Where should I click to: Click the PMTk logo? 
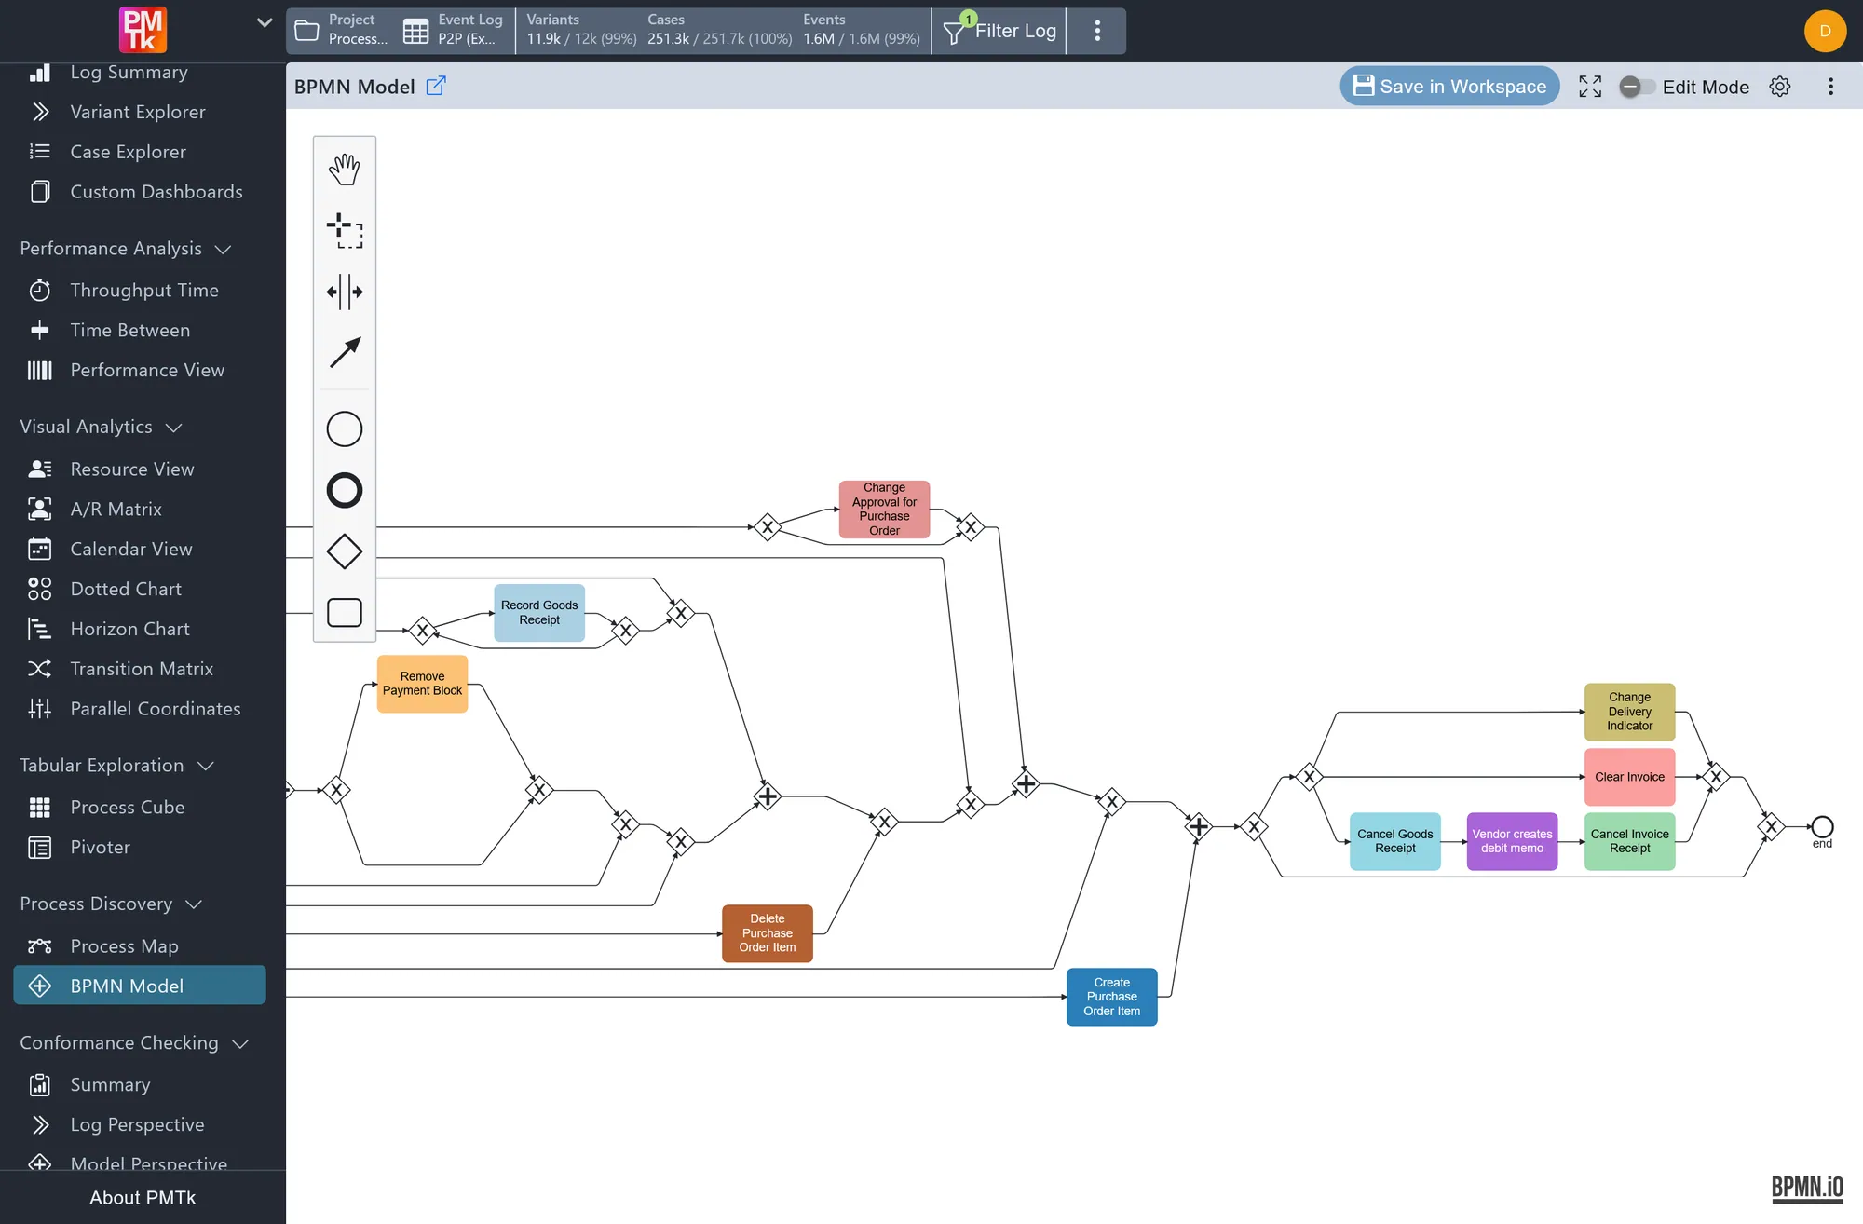click(143, 30)
